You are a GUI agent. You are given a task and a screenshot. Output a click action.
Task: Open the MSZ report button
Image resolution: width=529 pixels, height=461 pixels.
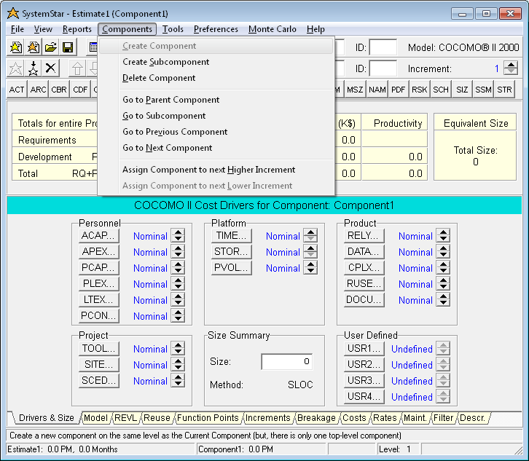tap(355, 90)
